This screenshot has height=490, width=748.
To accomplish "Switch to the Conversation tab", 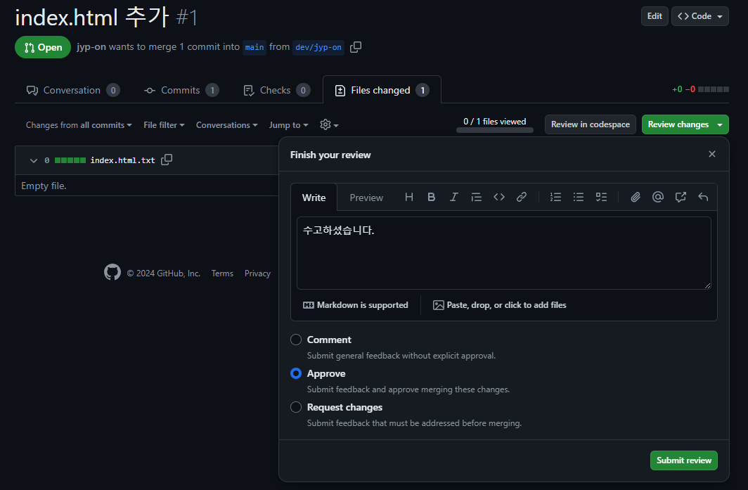I will click(x=73, y=90).
